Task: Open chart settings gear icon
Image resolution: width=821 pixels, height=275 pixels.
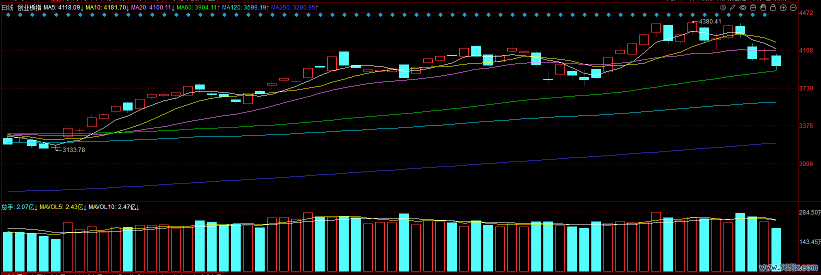Action: pos(723,7)
